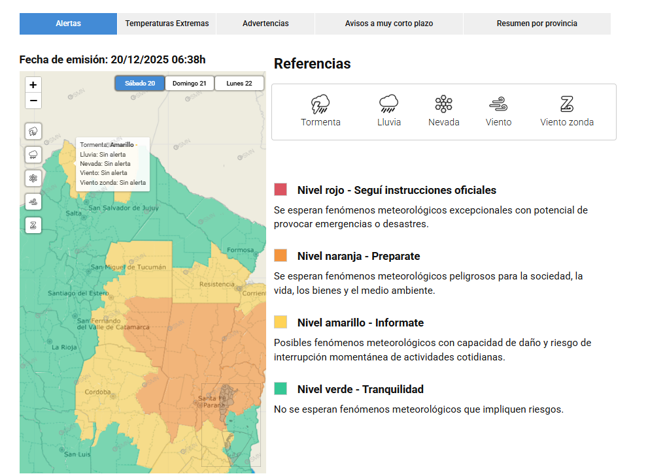Toggle the storm filter button on the map

[33, 131]
